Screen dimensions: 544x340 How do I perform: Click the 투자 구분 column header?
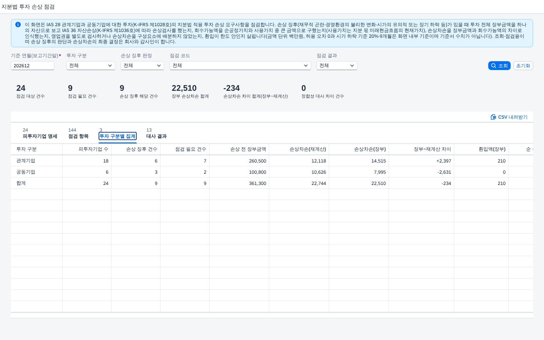click(x=37, y=149)
